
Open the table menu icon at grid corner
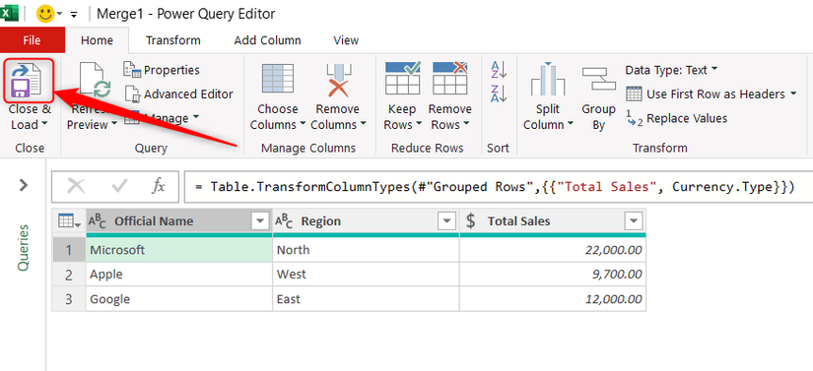[x=69, y=221]
